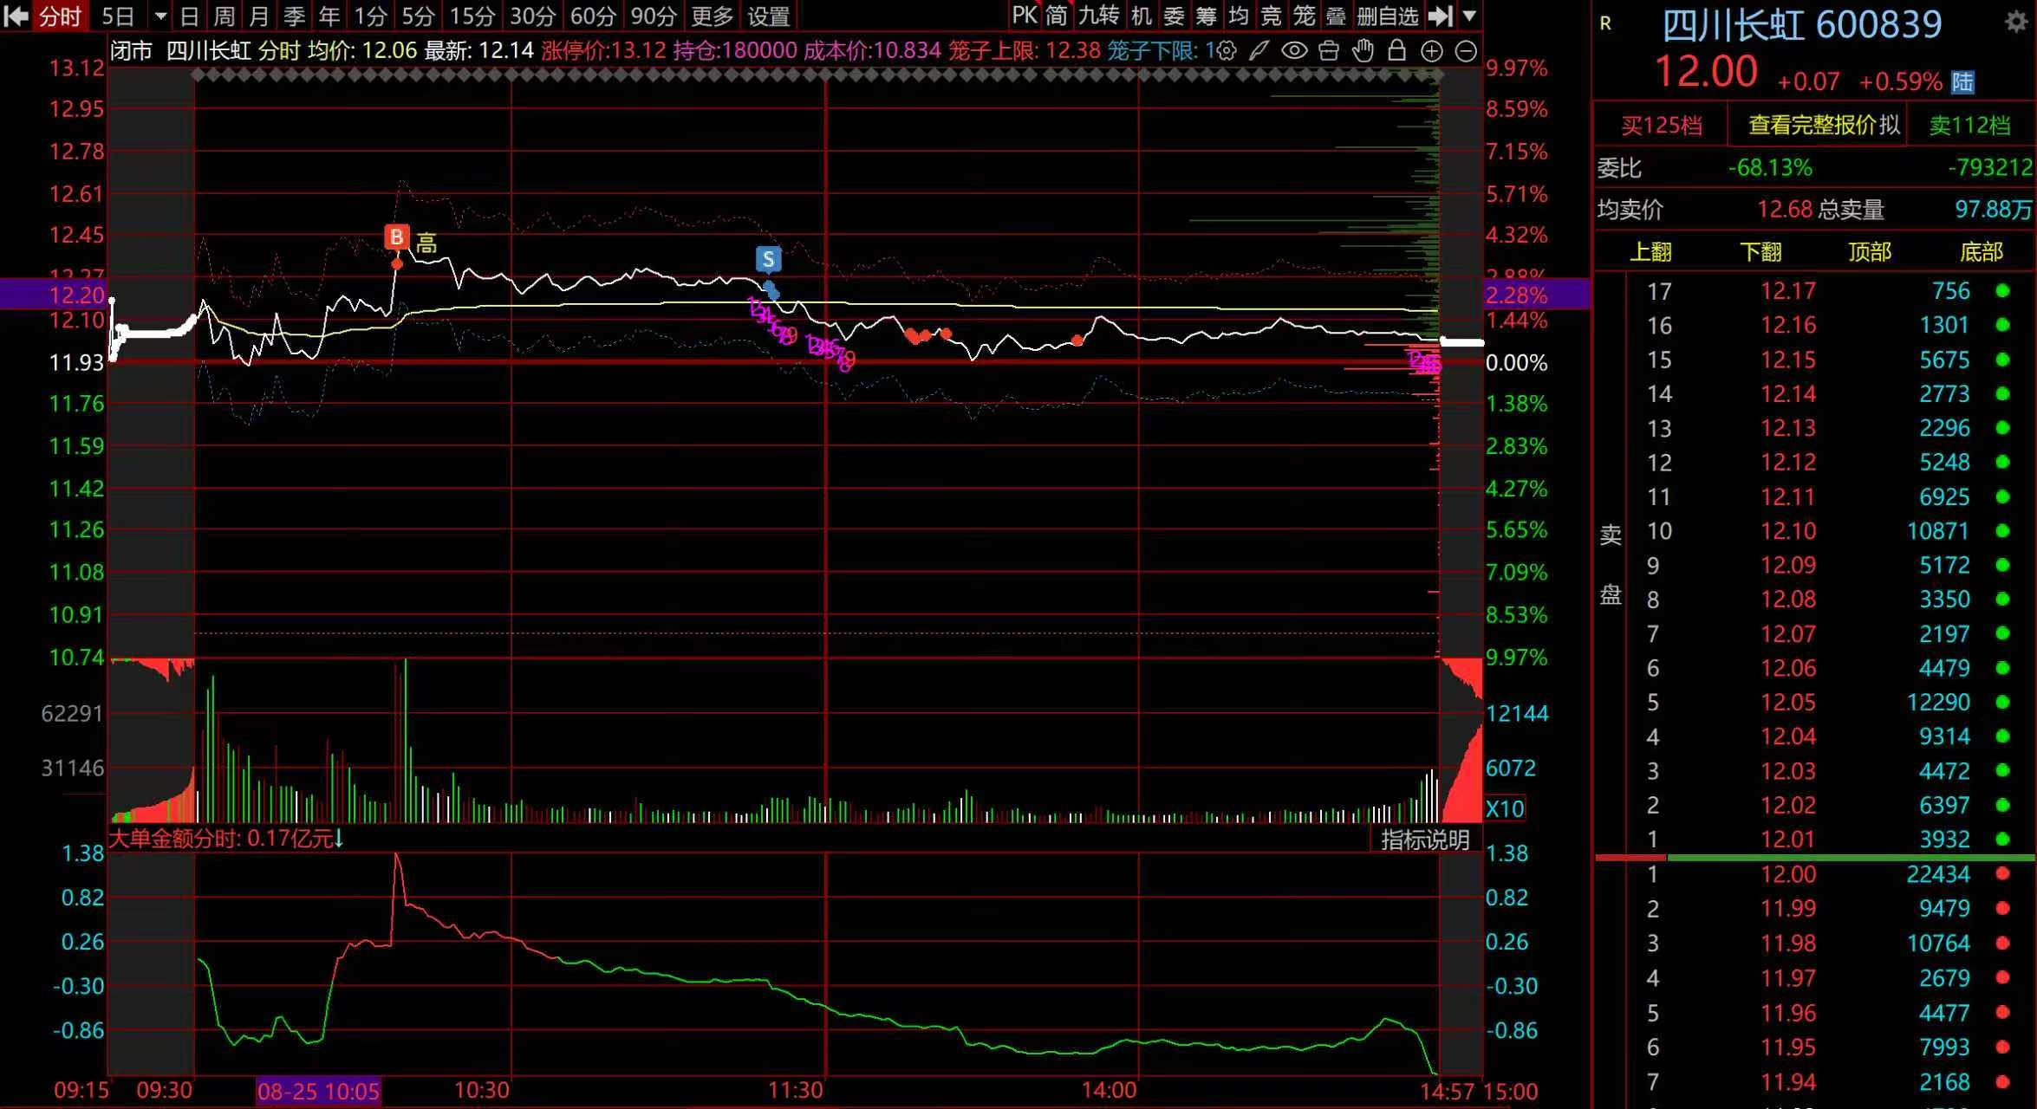The image size is (2037, 1109).
Task: Expand the dropdown triangle at toolbar right end
Action: tap(1469, 16)
